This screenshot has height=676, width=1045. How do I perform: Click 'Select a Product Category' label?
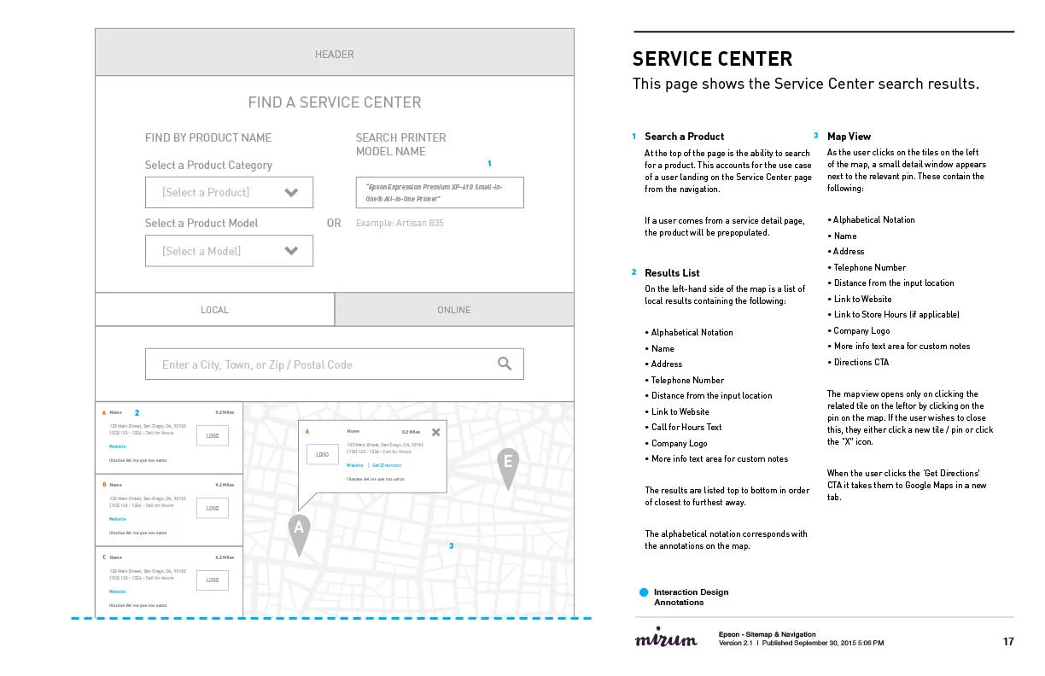tap(208, 165)
